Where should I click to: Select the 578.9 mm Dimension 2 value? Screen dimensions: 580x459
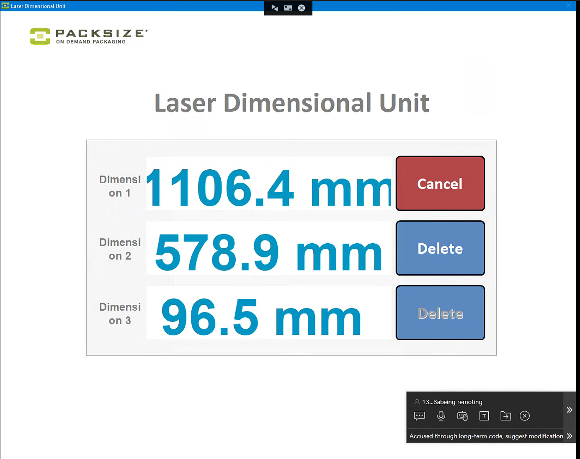269,248
